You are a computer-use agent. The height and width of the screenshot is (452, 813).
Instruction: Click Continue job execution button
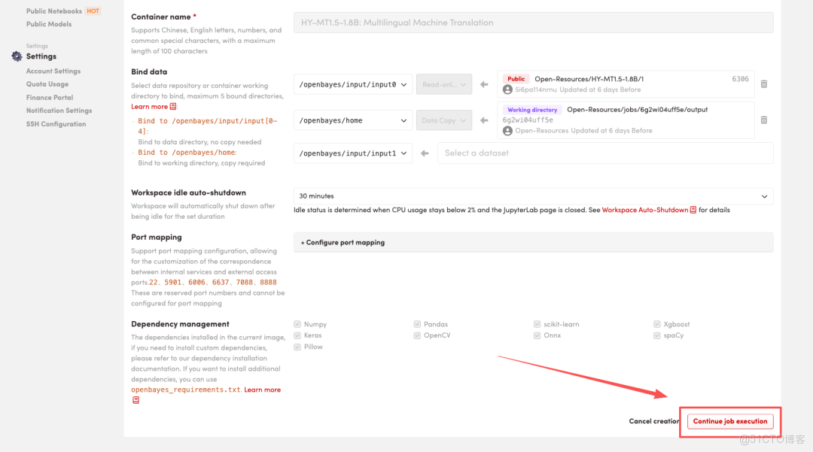point(730,421)
